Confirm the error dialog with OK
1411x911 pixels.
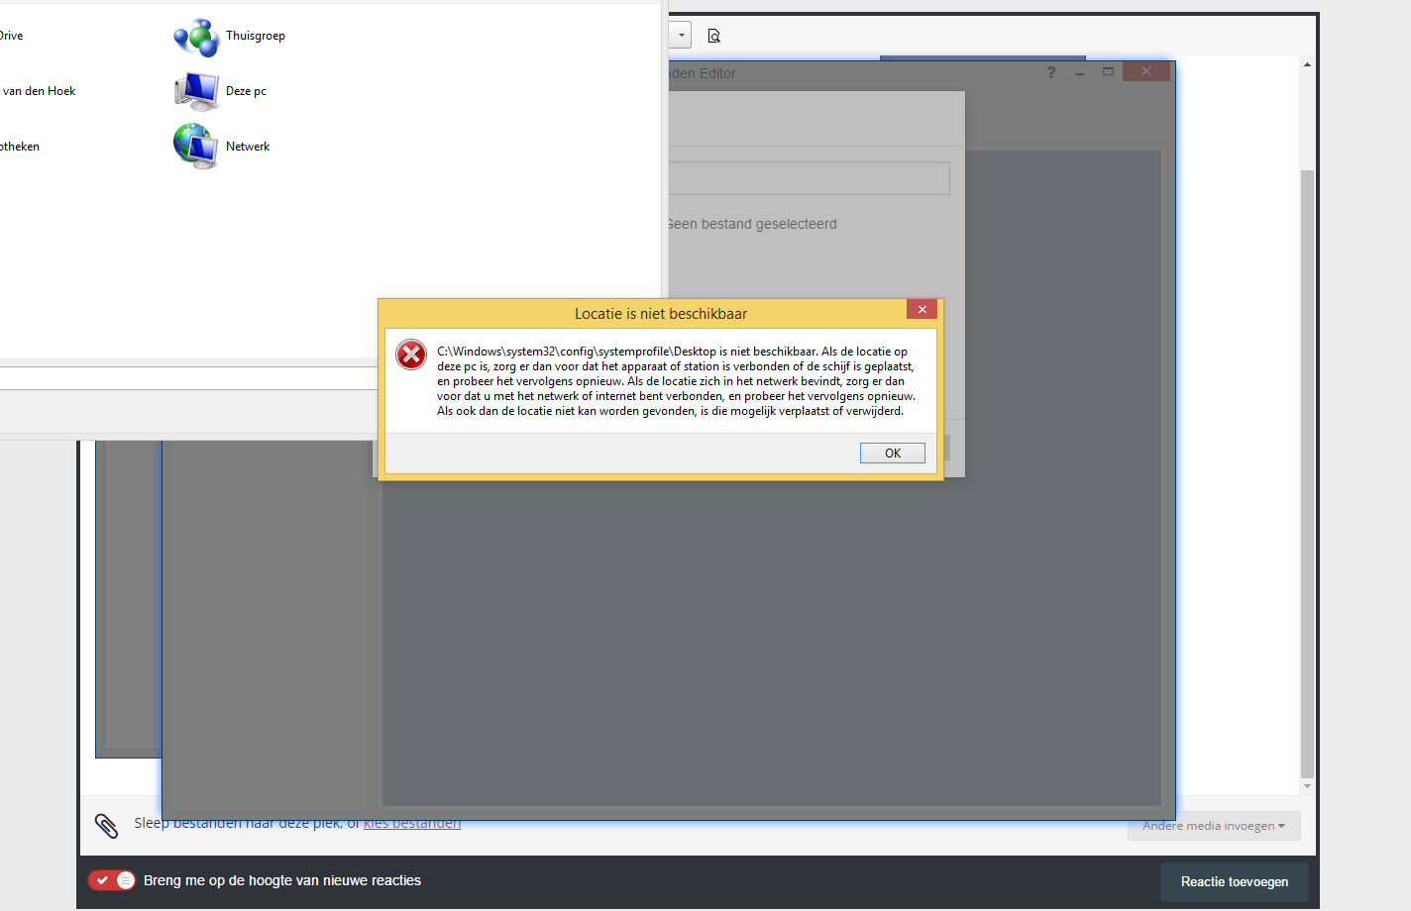point(893,453)
